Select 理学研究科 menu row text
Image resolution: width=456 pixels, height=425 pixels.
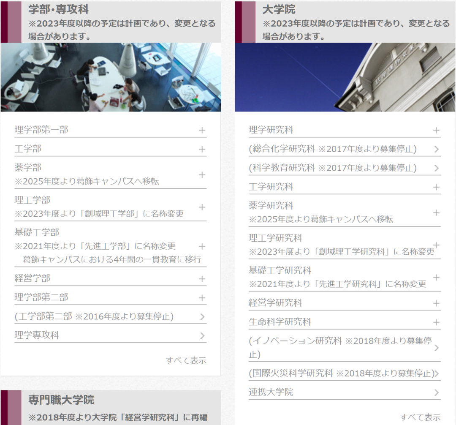pos(271,130)
